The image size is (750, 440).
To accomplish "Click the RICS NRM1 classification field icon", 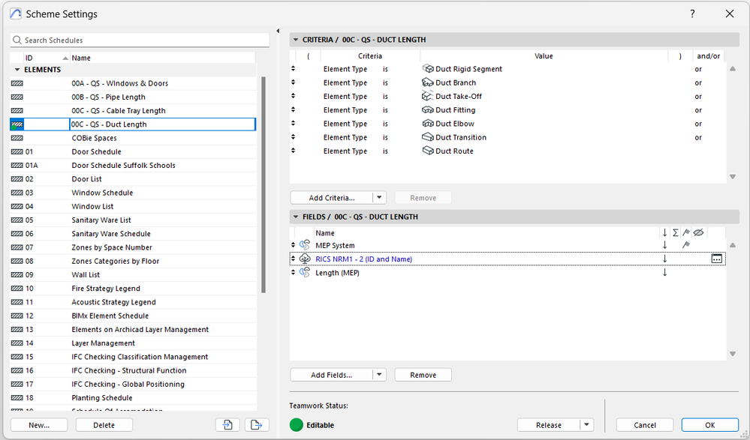I will click(305, 259).
